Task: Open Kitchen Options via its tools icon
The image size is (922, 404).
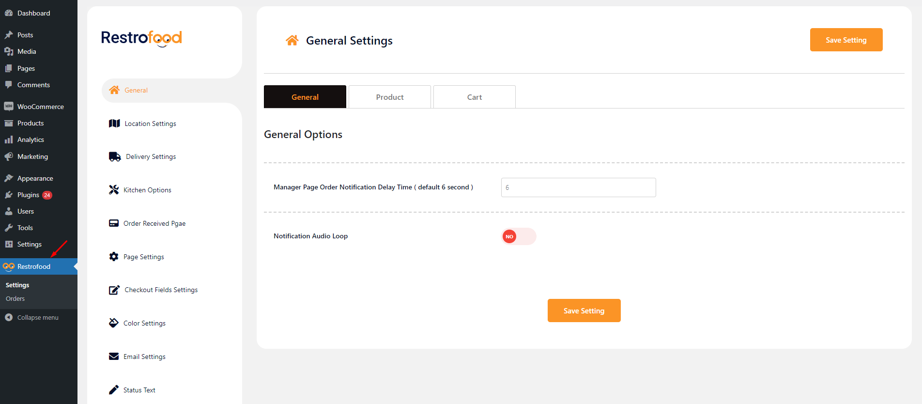Action: pyautogui.click(x=114, y=190)
